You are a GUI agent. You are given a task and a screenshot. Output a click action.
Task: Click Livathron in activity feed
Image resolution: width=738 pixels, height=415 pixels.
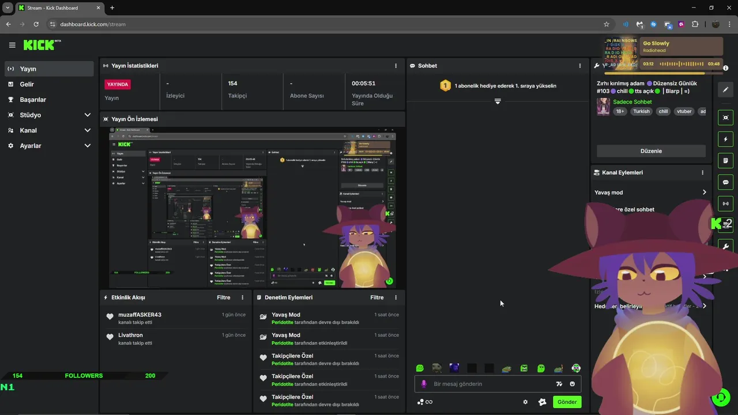[130, 335]
